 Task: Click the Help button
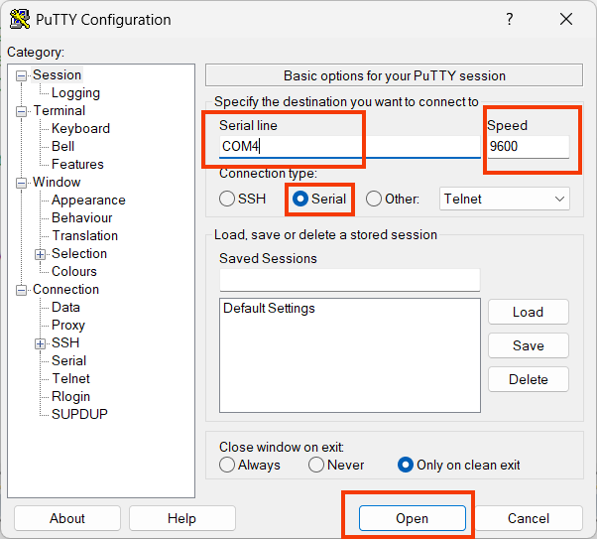182,518
